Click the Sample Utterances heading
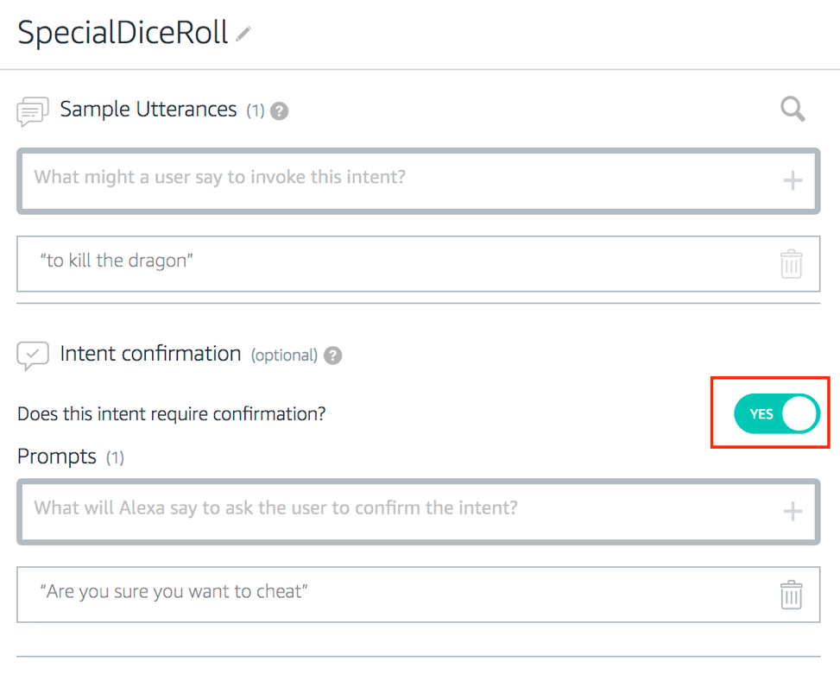 (x=148, y=110)
